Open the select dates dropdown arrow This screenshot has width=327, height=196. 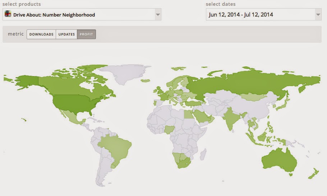coord(318,15)
